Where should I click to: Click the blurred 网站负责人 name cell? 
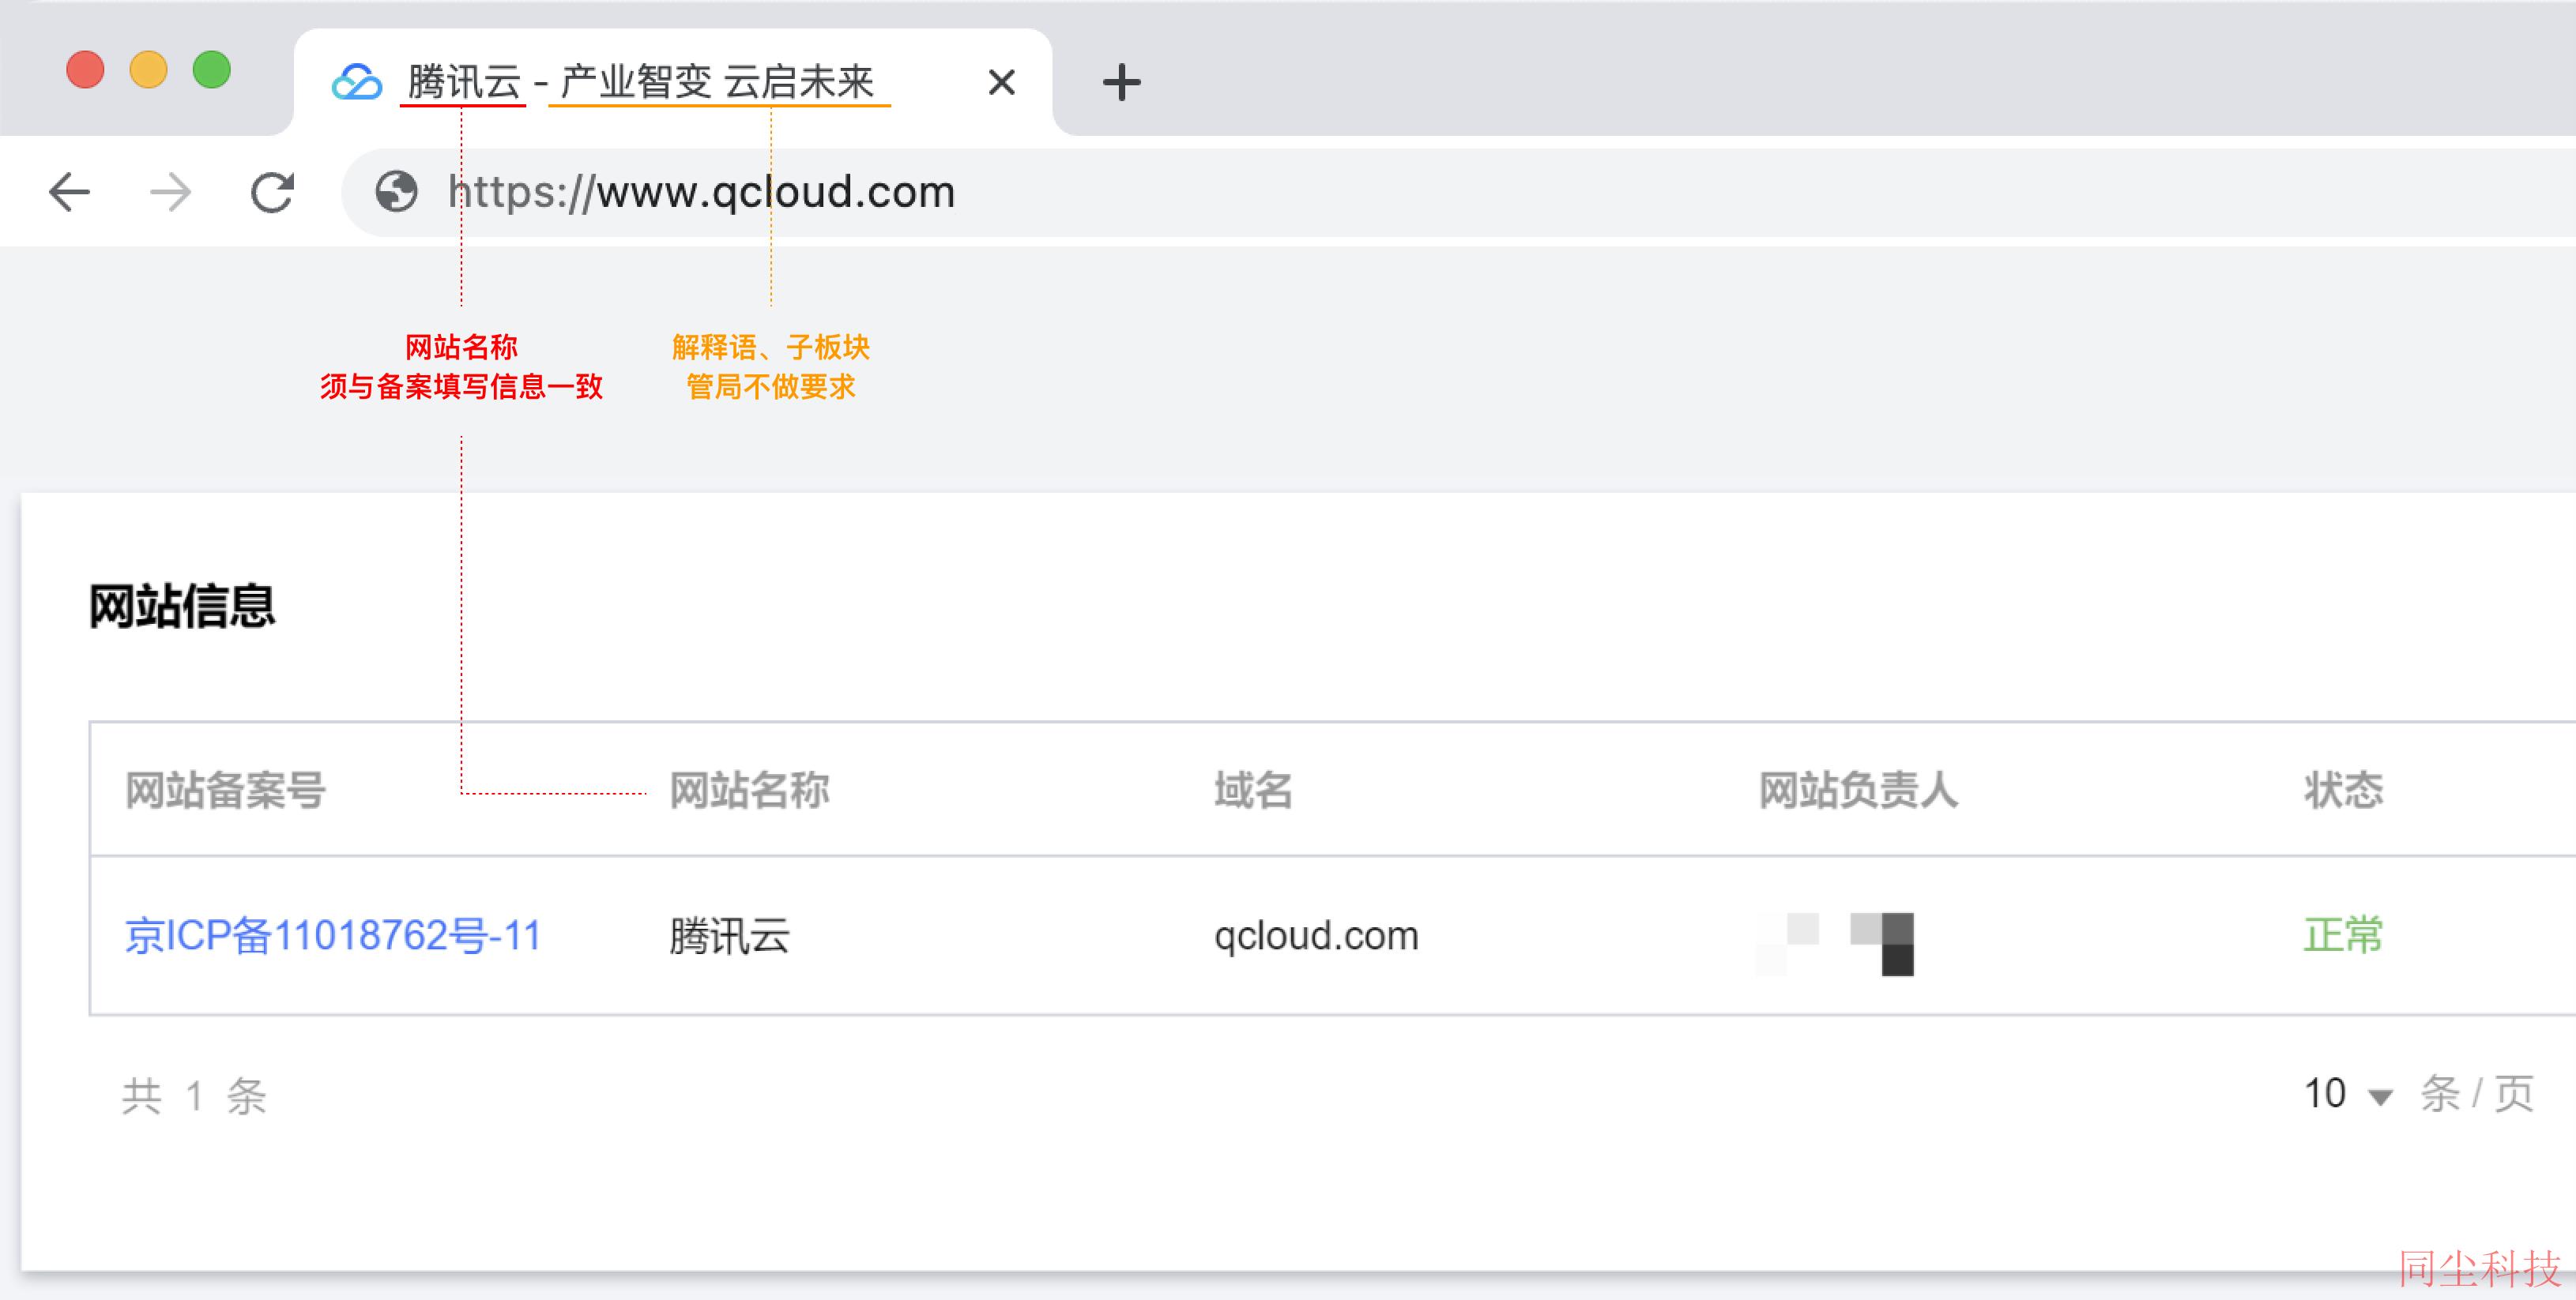(x=1836, y=943)
